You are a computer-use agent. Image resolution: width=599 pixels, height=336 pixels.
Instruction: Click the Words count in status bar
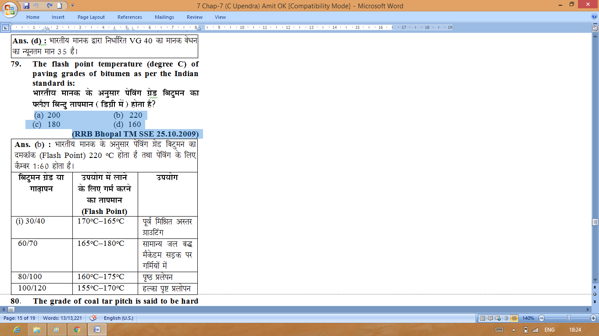pos(63,318)
